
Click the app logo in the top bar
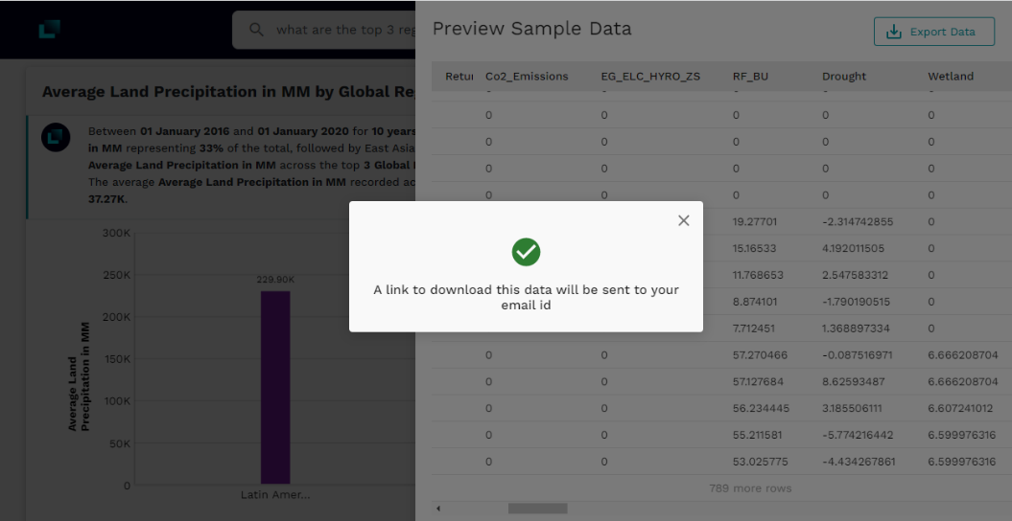[x=49, y=29]
